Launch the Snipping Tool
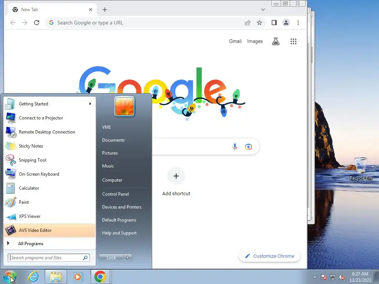Screen dimensions: 379x284 50,160
